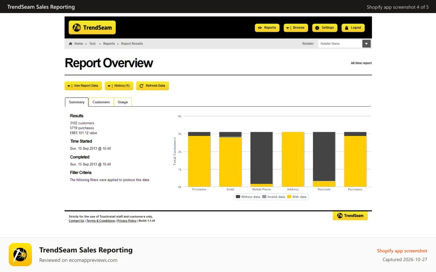
Task: Open the Contact Us footer link
Action: pos(76,221)
